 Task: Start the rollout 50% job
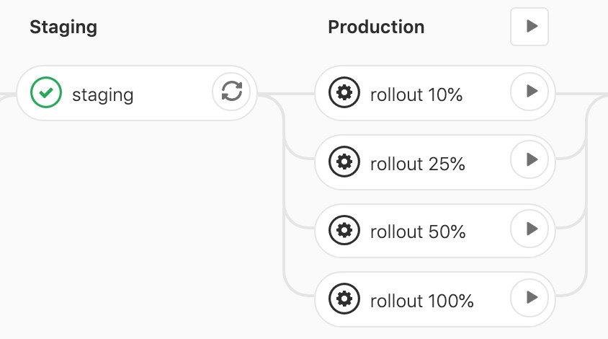point(529,229)
